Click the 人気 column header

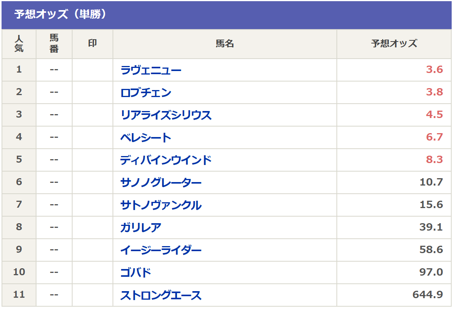click(19, 44)
